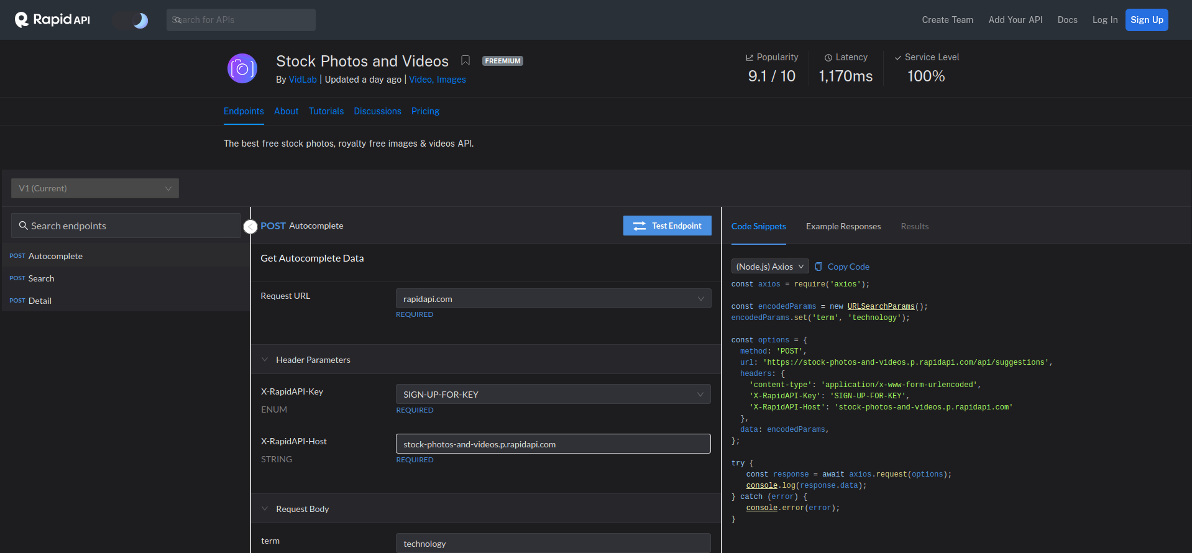Click the Test Endpoint button
The image size is (1192, 553).
point(667,226)
